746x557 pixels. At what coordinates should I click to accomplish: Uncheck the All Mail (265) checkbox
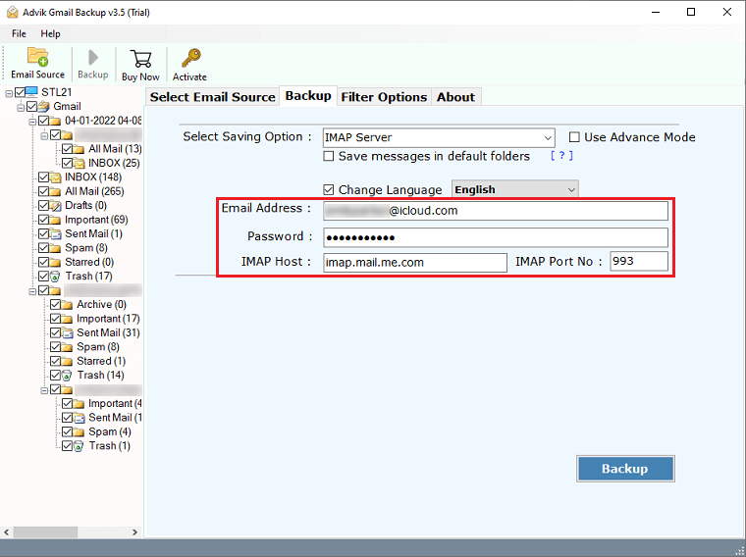[x=44, y=191]
